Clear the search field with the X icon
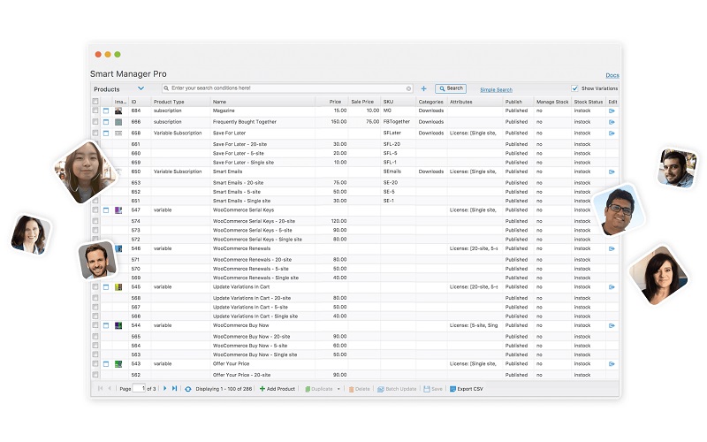 [408, 88]
